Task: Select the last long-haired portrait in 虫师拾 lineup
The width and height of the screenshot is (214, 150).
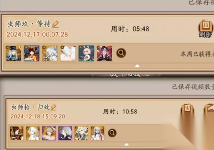Action: (x=98, y=133)
